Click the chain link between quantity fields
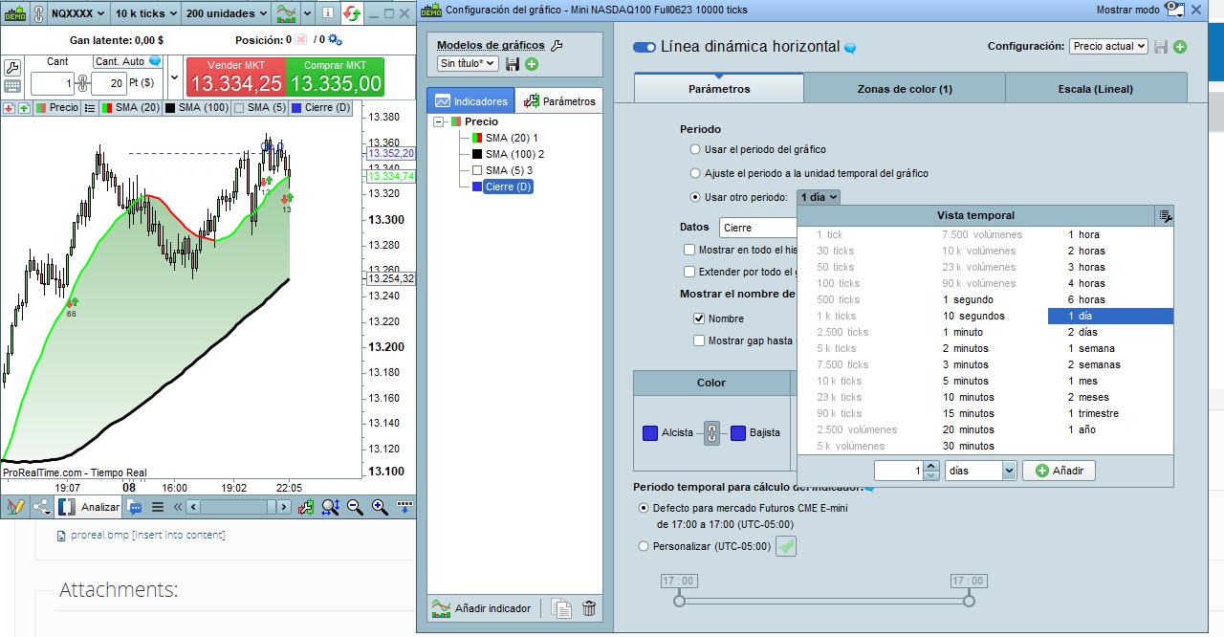1224x637 pixels. (82, 83)
